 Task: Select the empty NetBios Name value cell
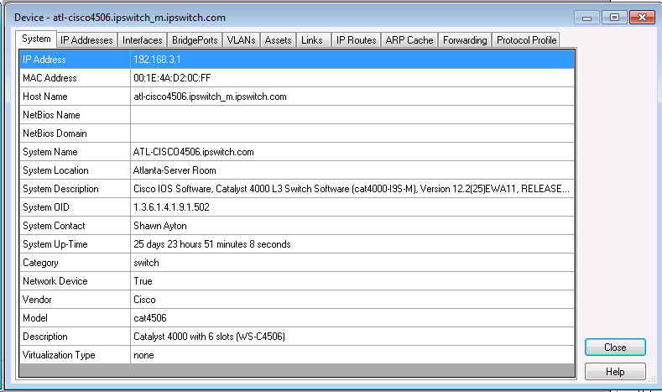click(352, 115)
